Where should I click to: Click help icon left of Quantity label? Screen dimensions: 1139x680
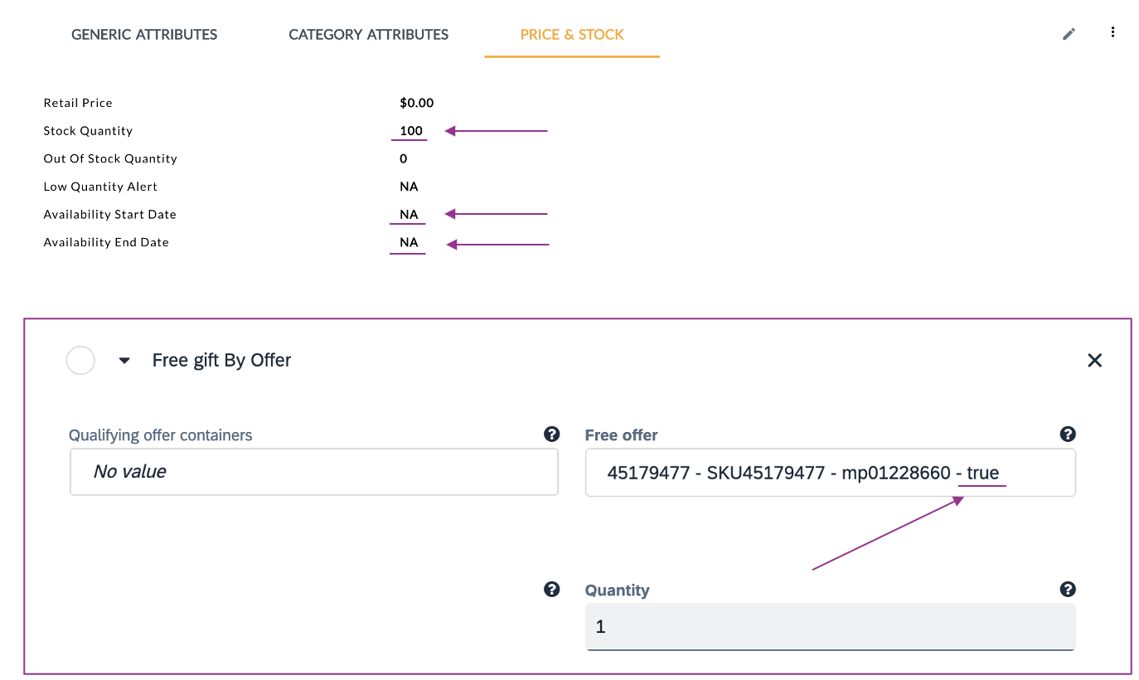pyautogui.click(x=551, y=590)
